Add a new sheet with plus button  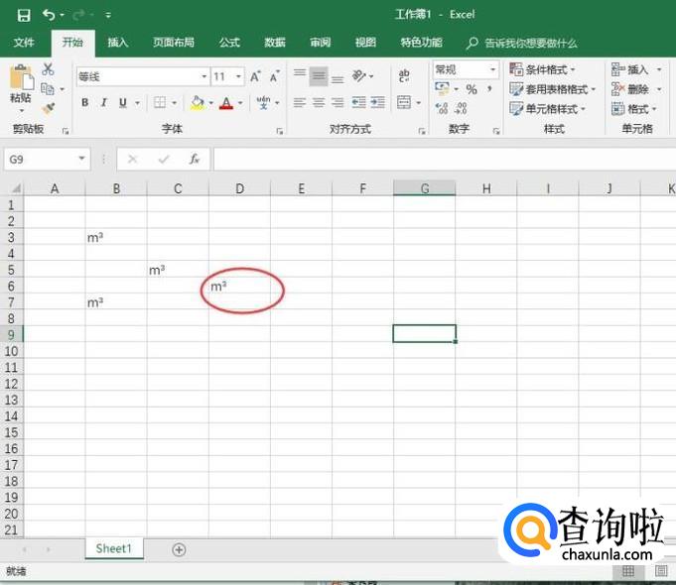point(179,549)
